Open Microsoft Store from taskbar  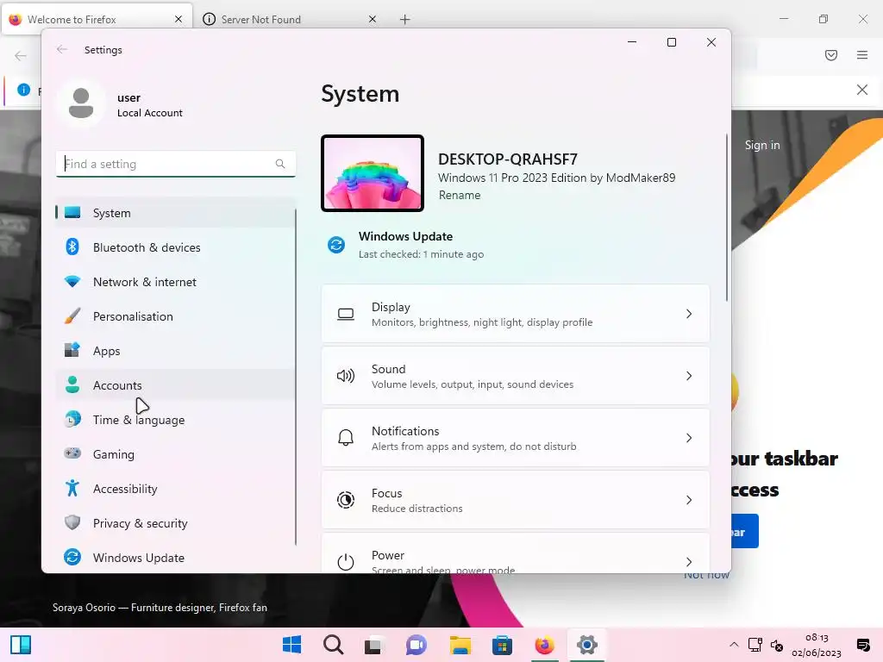coord(503,645)
